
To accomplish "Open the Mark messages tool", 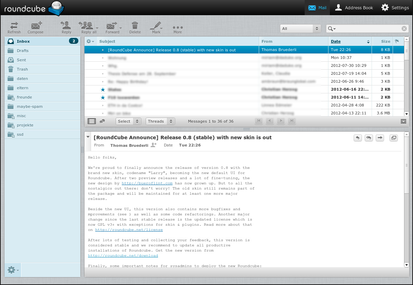I will [x=156, y=28].
